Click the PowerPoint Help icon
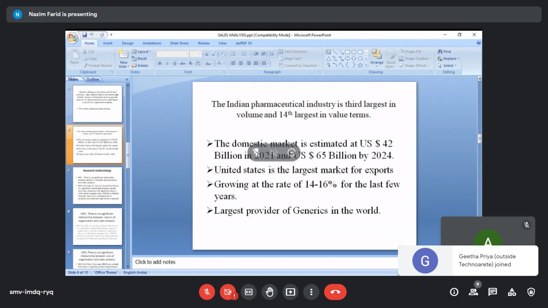 pyautogui.click(x=479, y=43)
